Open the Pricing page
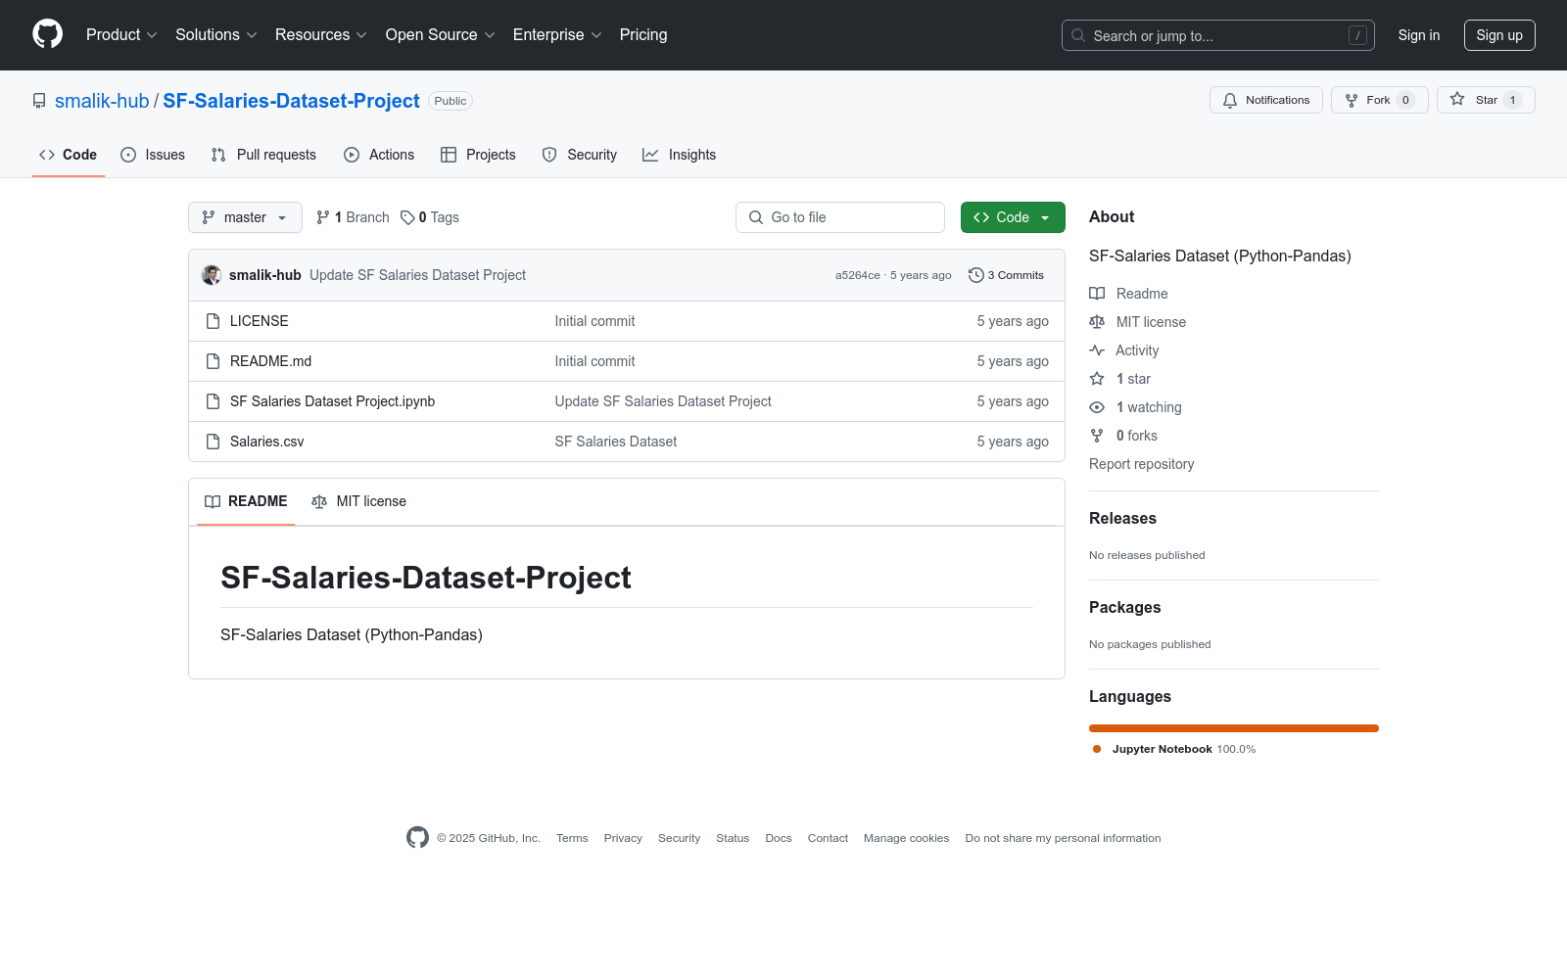Viewport: 1567px width, 979px height. click(643, 34)
